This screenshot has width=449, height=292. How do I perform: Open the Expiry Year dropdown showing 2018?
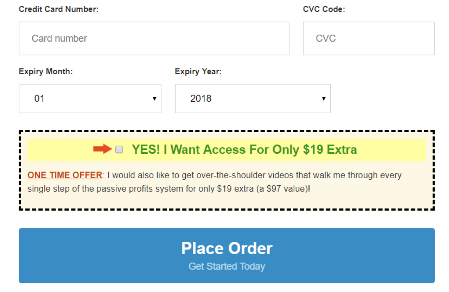(x=252, y=99)
